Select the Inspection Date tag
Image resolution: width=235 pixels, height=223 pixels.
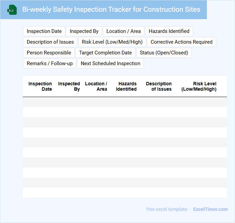click(x=44, y=31)
